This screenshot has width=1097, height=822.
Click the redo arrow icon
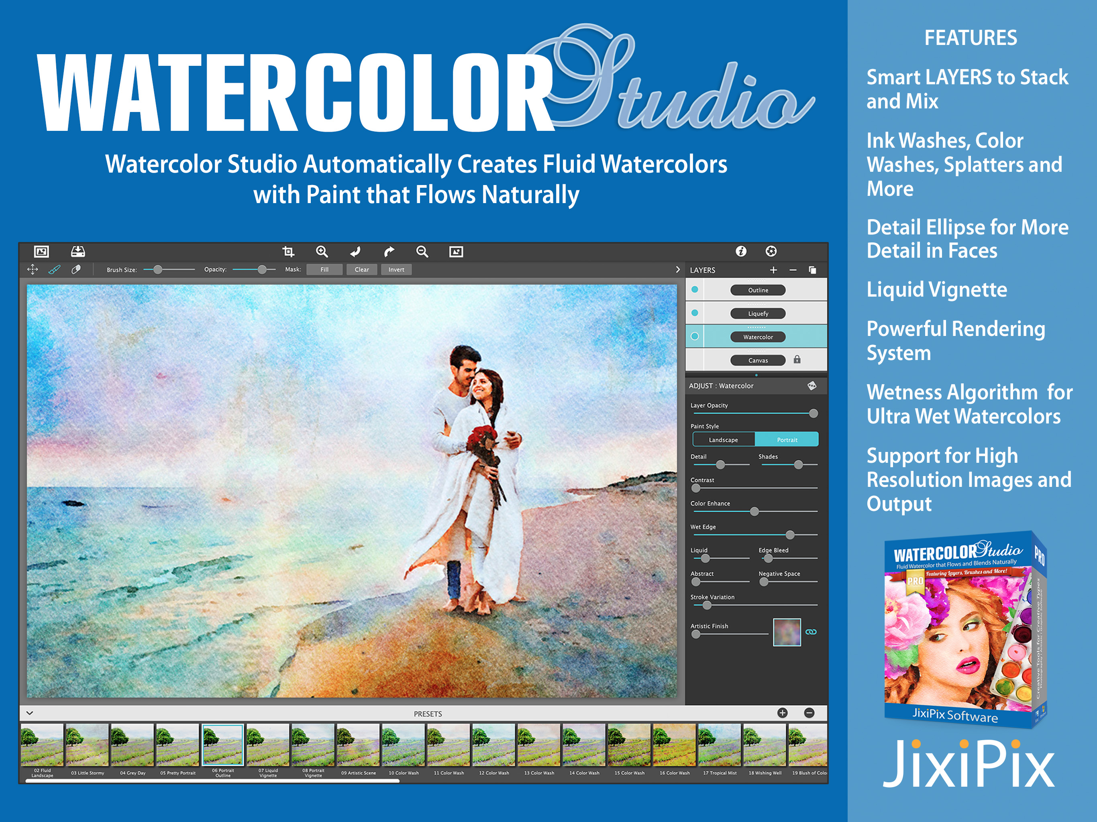[389, 251]
